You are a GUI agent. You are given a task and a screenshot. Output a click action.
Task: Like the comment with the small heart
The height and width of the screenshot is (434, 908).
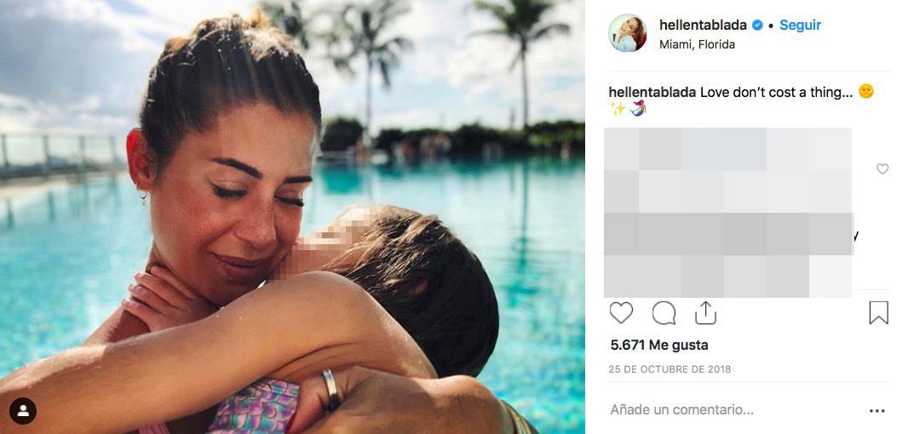click(x=882, y=169)
